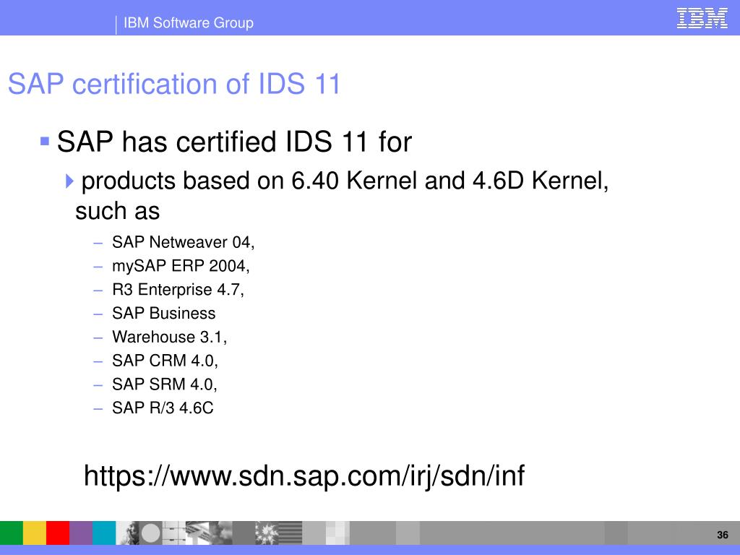Viewport: 740px width, 555px height.
Task: Select 'SAP SRM 4.0,' list item
Action: pos(164,384)
